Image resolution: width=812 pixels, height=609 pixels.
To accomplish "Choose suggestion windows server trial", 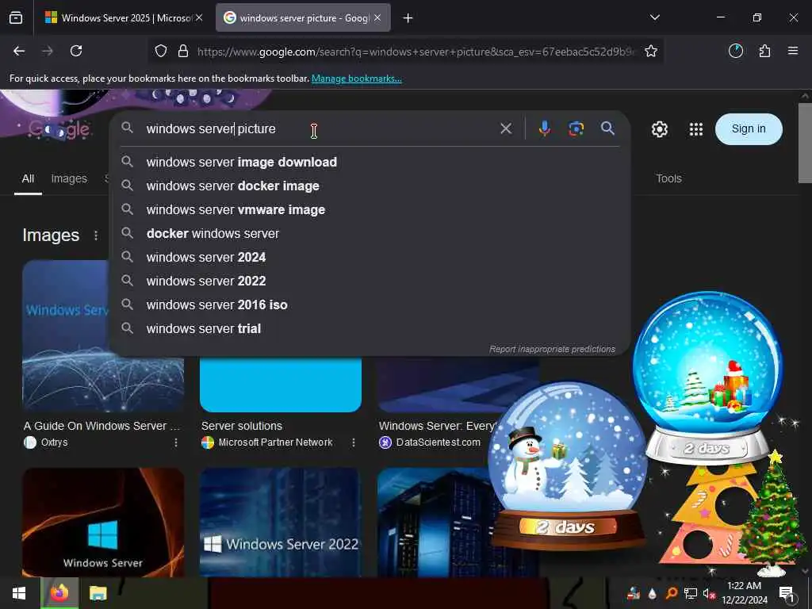I will click(370, 329).
